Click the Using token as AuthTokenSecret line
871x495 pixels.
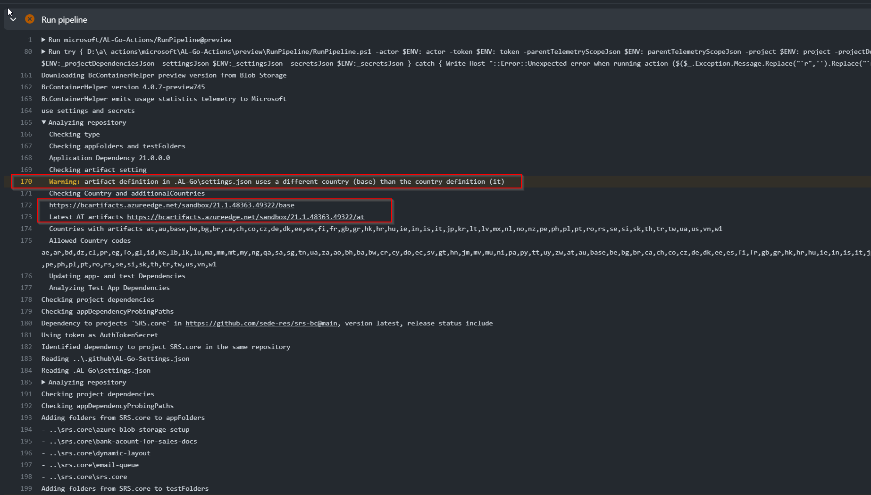(x=100, y=335)
